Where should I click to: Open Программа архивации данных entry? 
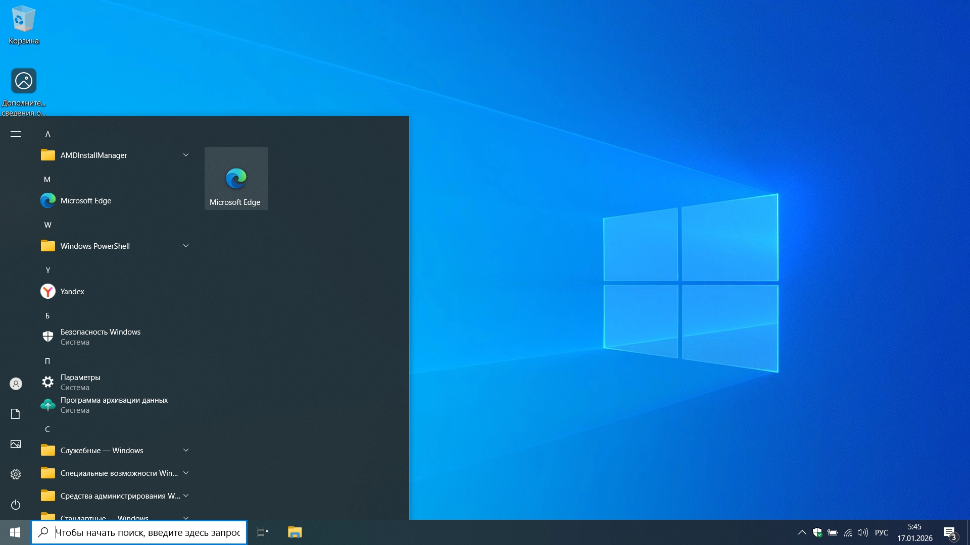click(x=114, y=405)
